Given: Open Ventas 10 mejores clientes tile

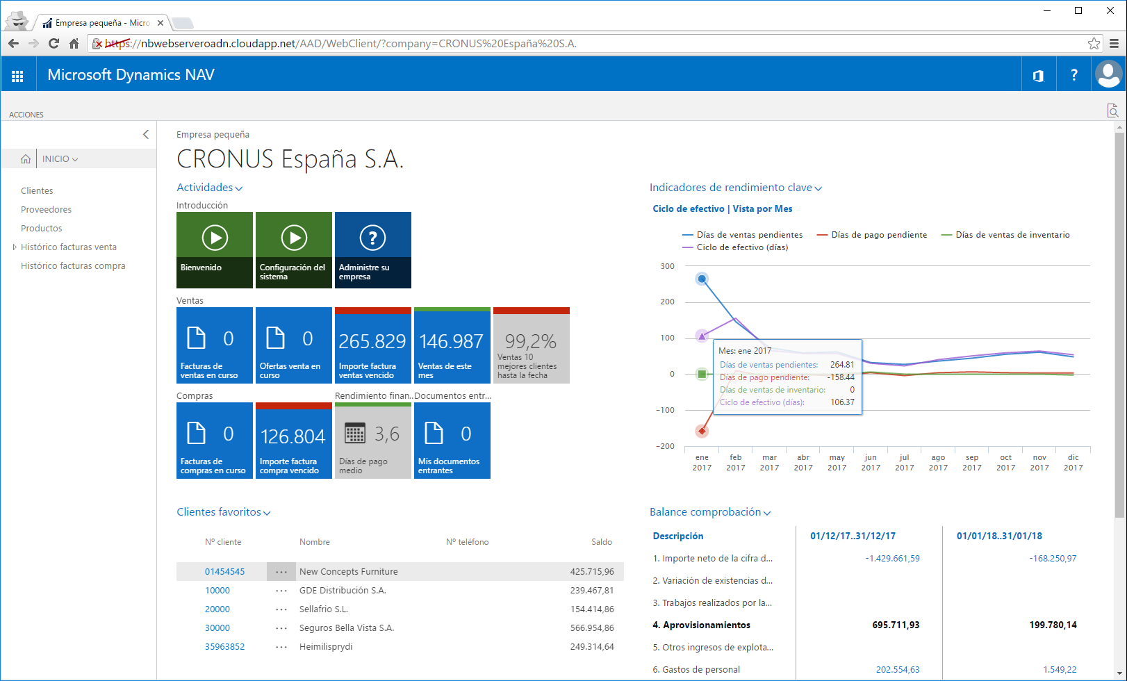Looking at the screenshot, I should point(532,345).
